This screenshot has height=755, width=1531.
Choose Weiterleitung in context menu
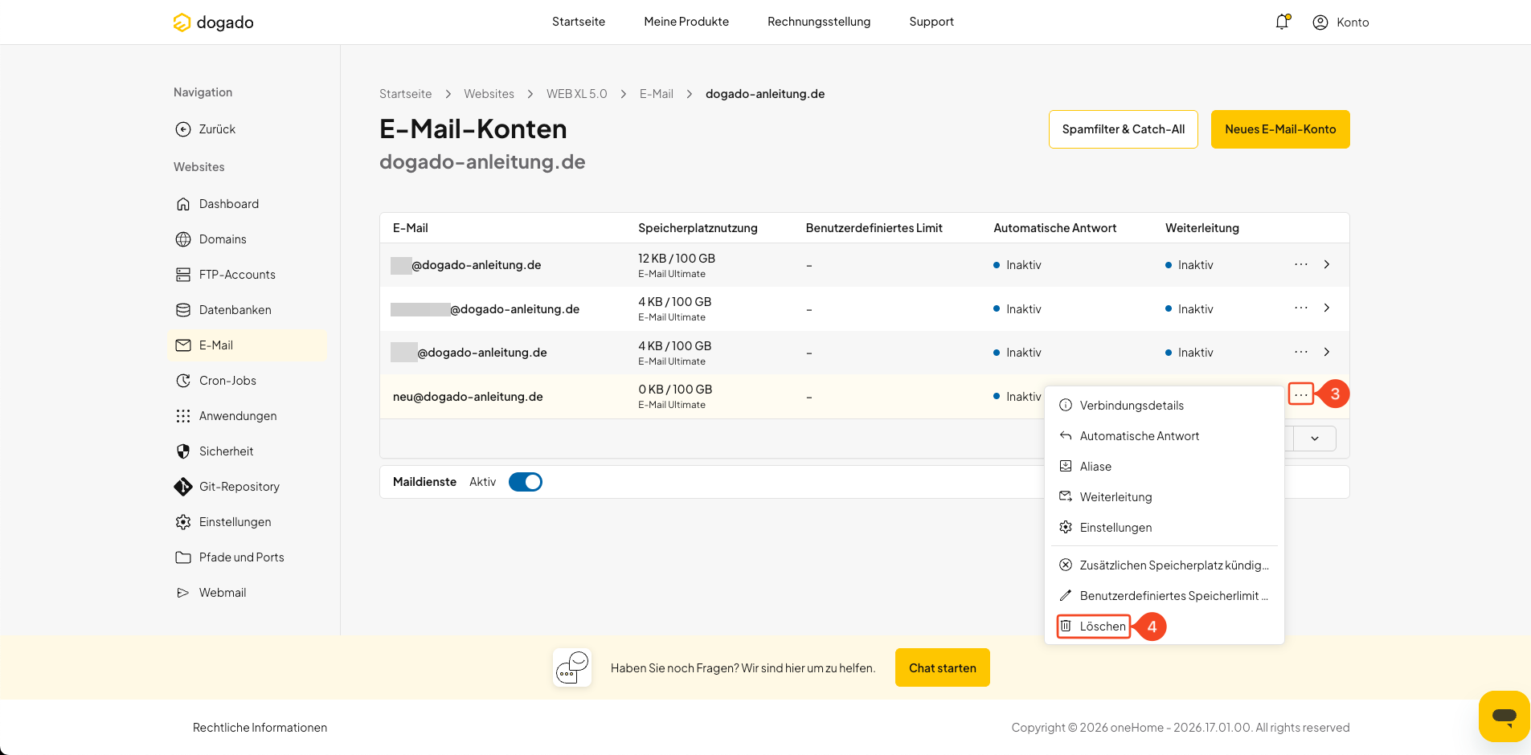[1164, 497]
